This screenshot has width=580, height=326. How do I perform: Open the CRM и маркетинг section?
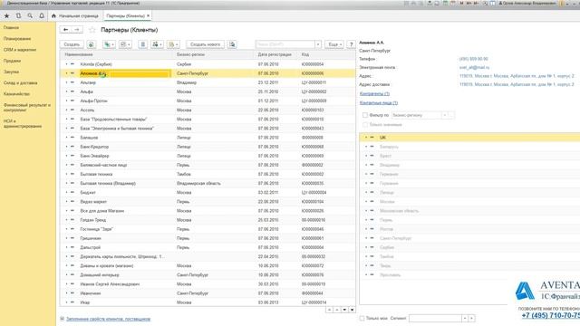(20, 50)
